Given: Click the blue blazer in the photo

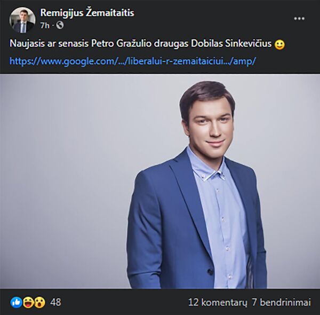Looking at the screenshot, I should pos(164,225).
